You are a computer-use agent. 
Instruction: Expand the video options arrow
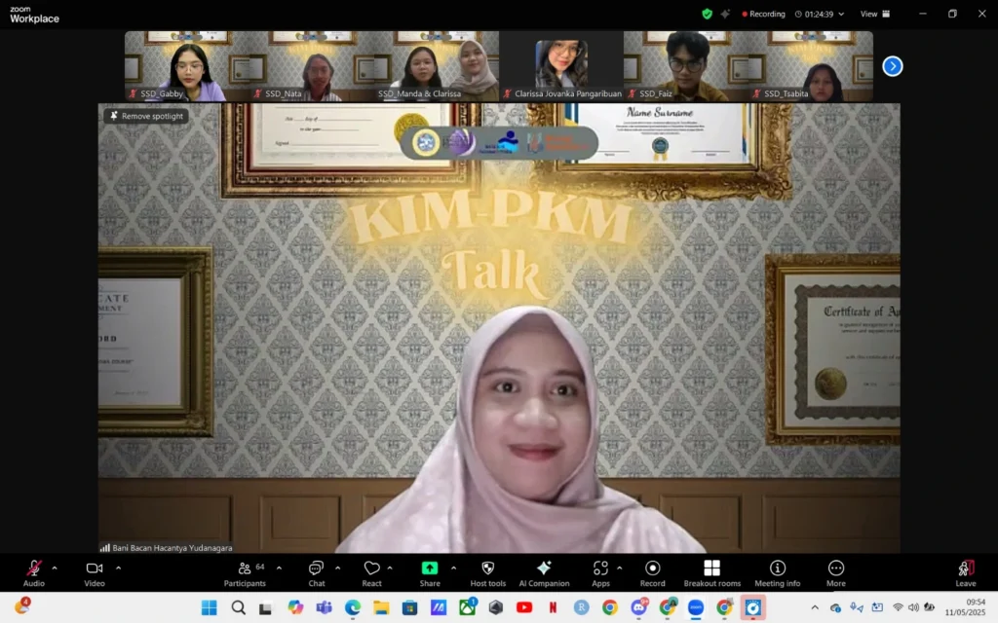click(x=118, y=568)
